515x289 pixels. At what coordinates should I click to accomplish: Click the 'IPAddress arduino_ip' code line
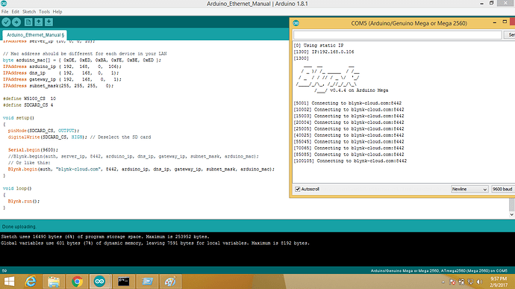[x=62, y=66]
